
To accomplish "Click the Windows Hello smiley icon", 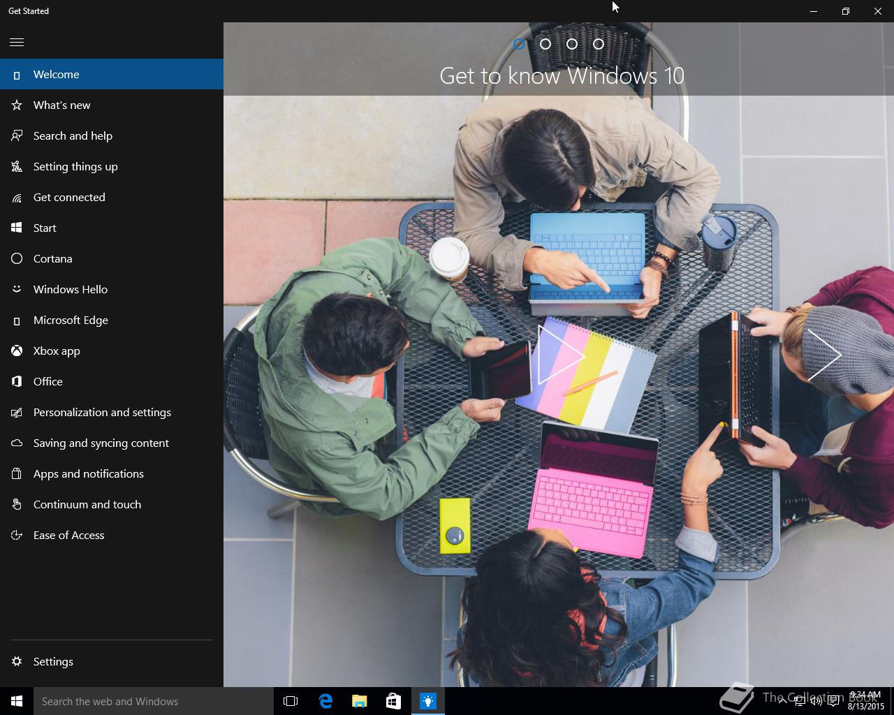I will (17, 290).
